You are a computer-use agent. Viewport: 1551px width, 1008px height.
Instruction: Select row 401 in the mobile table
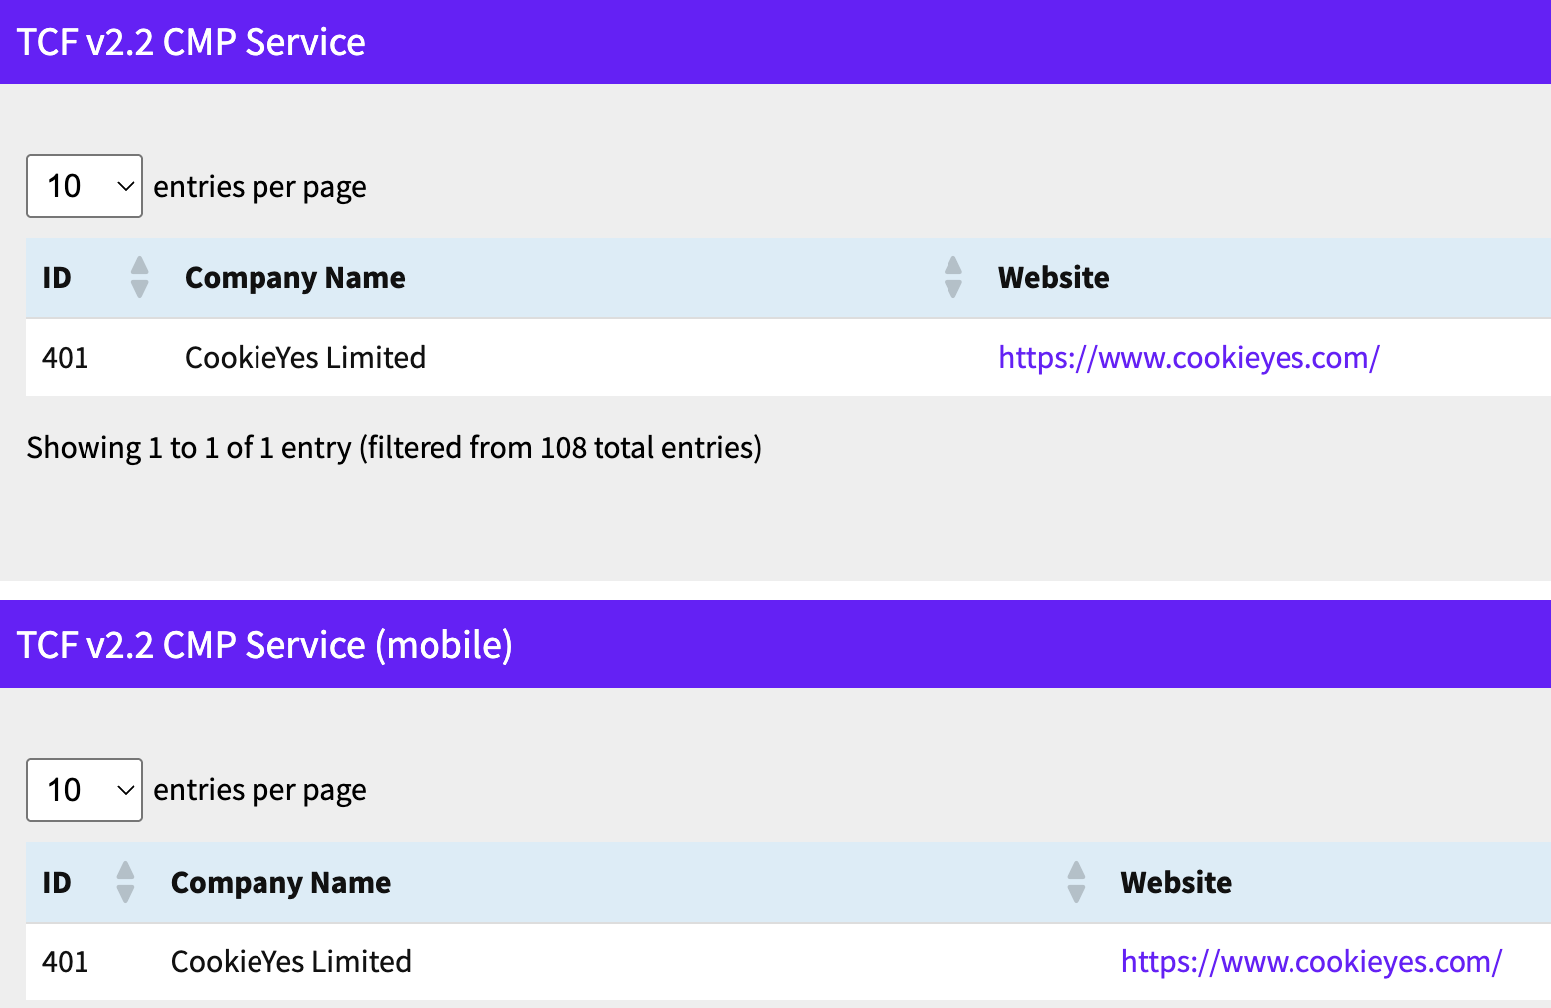click(x=290, y=961)
